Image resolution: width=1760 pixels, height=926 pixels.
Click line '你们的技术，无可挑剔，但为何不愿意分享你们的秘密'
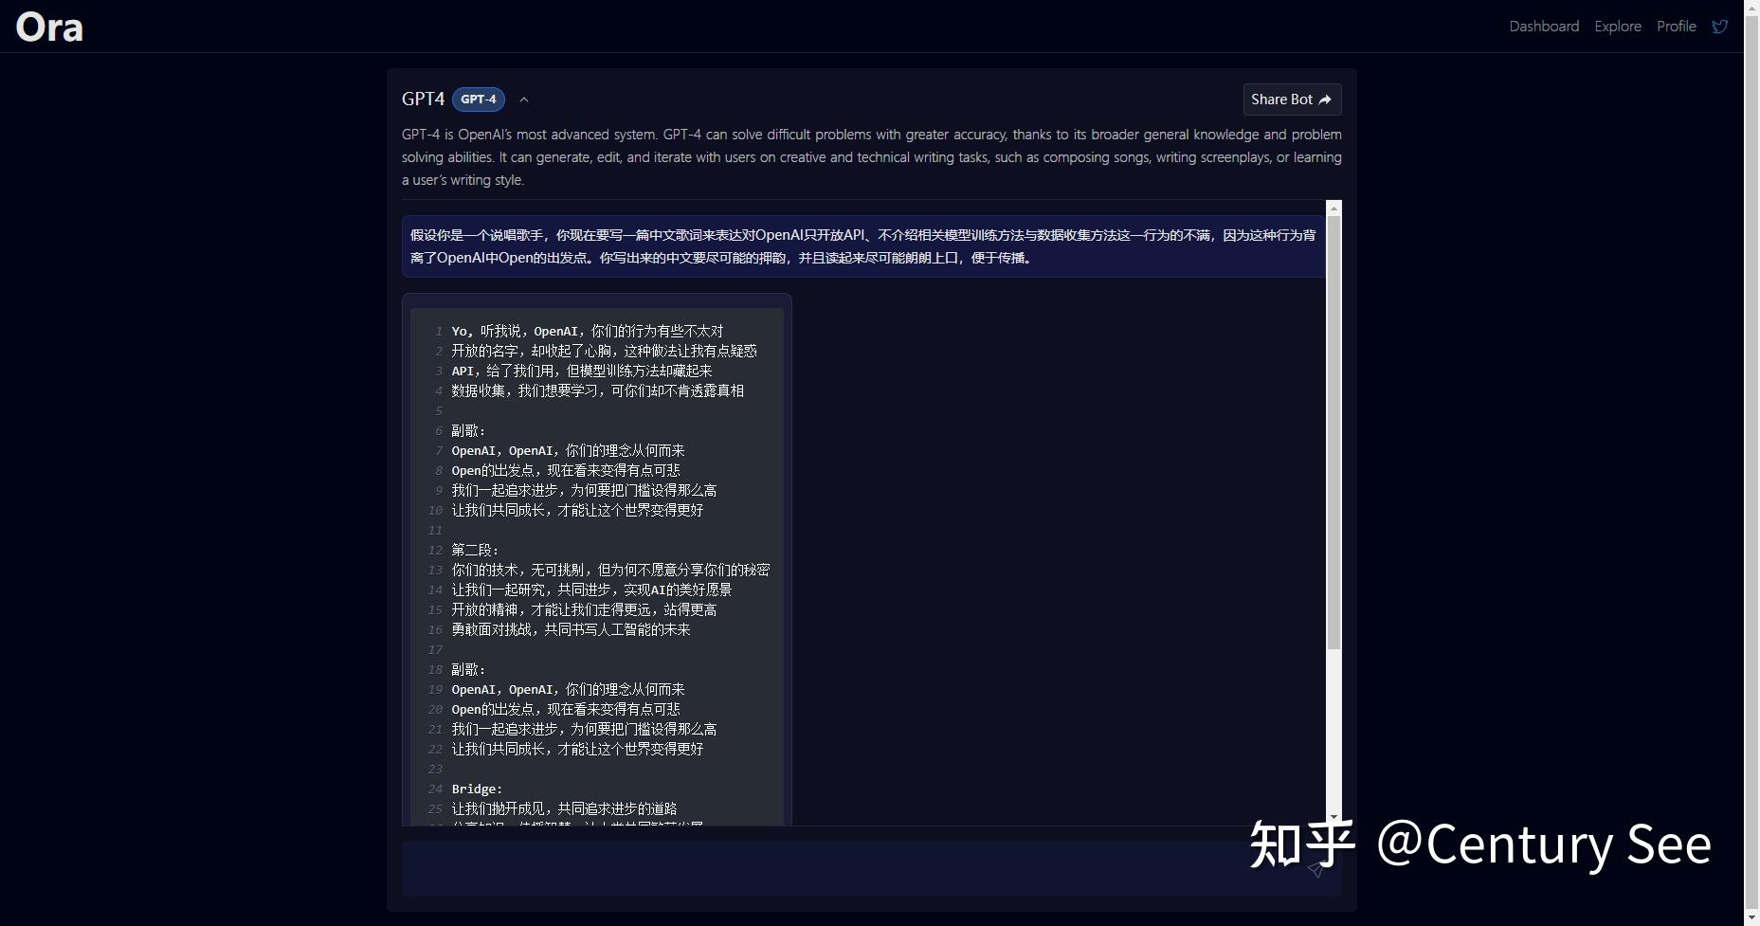point(610,571)
